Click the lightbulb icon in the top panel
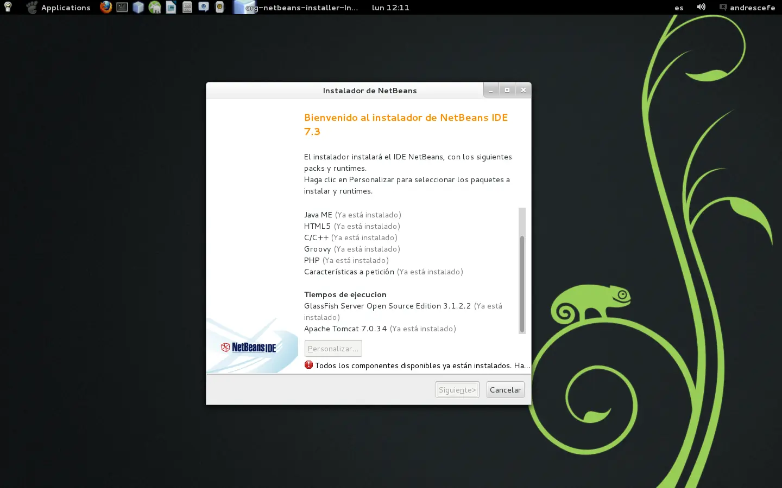This screenshot has width=782, height=488. [x=8, y=7]
